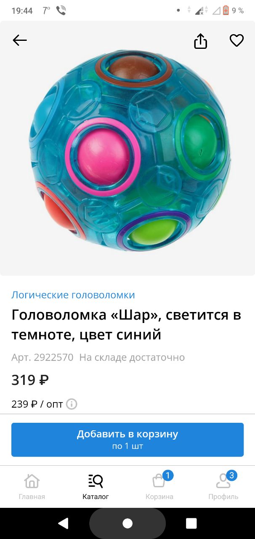Open the Главная home tab
This screenshot has height=539, width=255.
(32, 487)
